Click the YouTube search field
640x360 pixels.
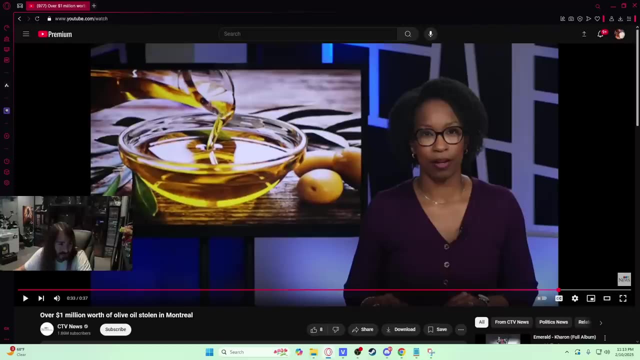308,34
